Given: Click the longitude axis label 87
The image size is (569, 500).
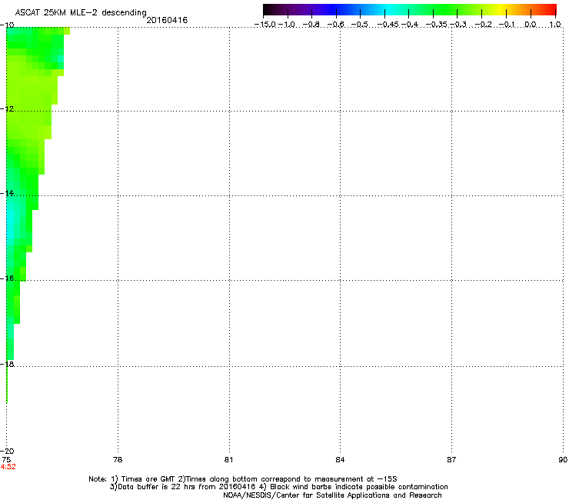Looking at the screenshot, I should click(x=451, y=460).
